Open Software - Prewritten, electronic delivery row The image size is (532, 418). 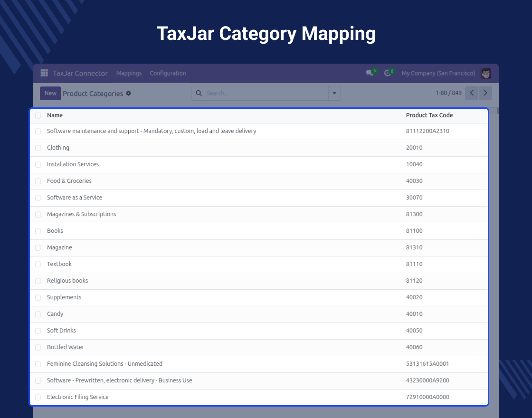click(259, 380)
